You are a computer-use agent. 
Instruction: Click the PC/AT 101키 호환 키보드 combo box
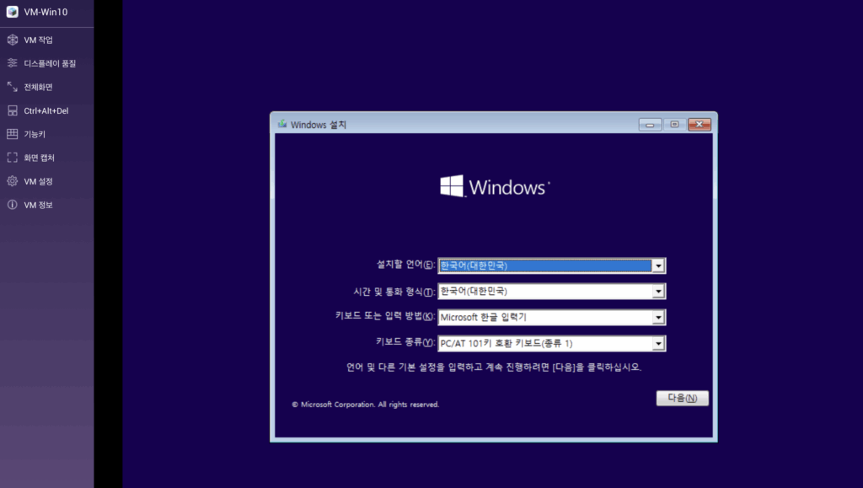pyautogui.click(x=551, y=343)
